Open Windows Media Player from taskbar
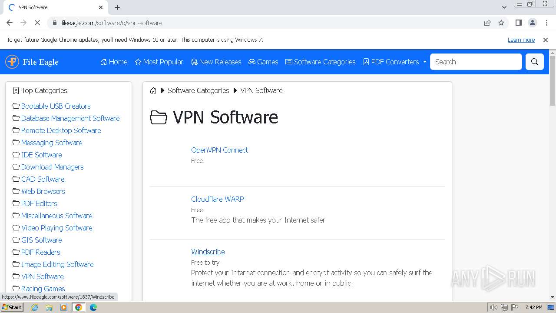The width and height of the screenshot is (556, 313). pyautogui.click(x=64, y=307)
